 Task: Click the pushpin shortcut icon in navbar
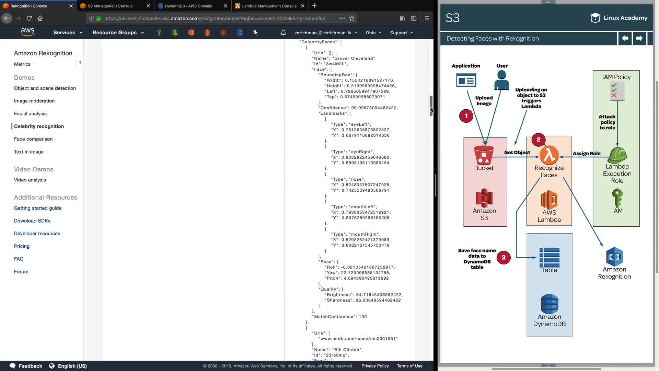point(255,32)
